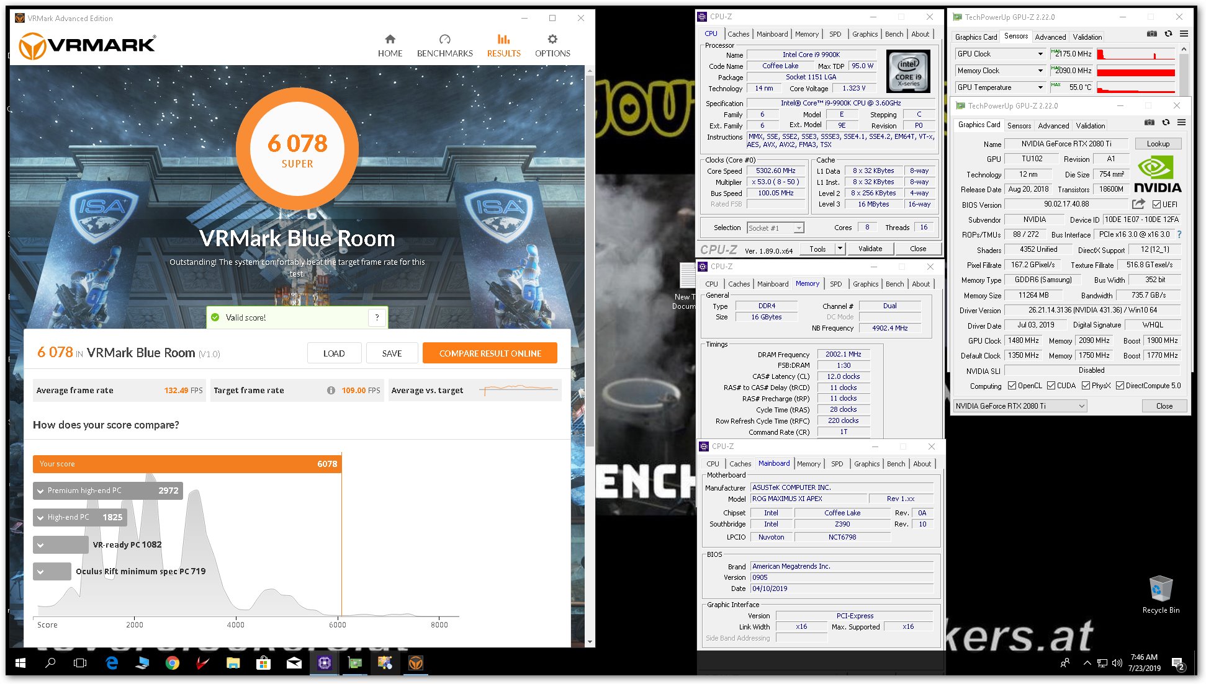Toggle the DirectCompute 5.0 checkbox
Screen dimensions: 1206x684
1120,386
